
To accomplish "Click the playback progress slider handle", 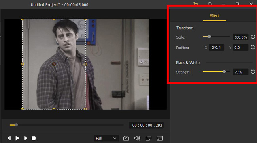I will (x=16, y=125).
